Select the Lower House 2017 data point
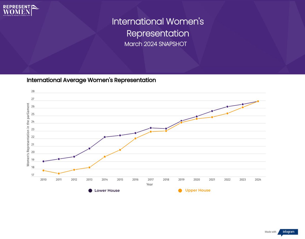 point(151,128)
